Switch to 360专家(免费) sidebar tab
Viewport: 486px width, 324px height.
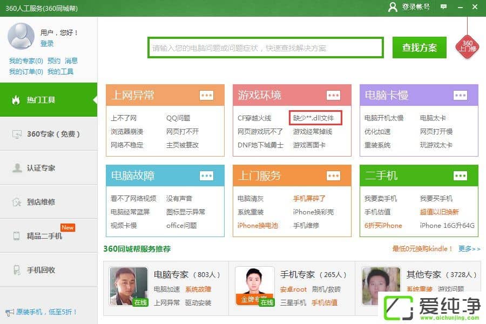pos(49,134)
